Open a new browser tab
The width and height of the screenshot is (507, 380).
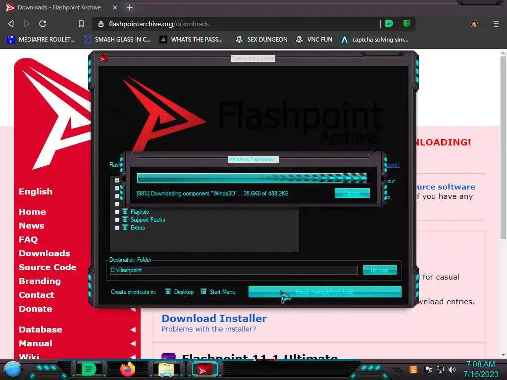pos(130,7)
